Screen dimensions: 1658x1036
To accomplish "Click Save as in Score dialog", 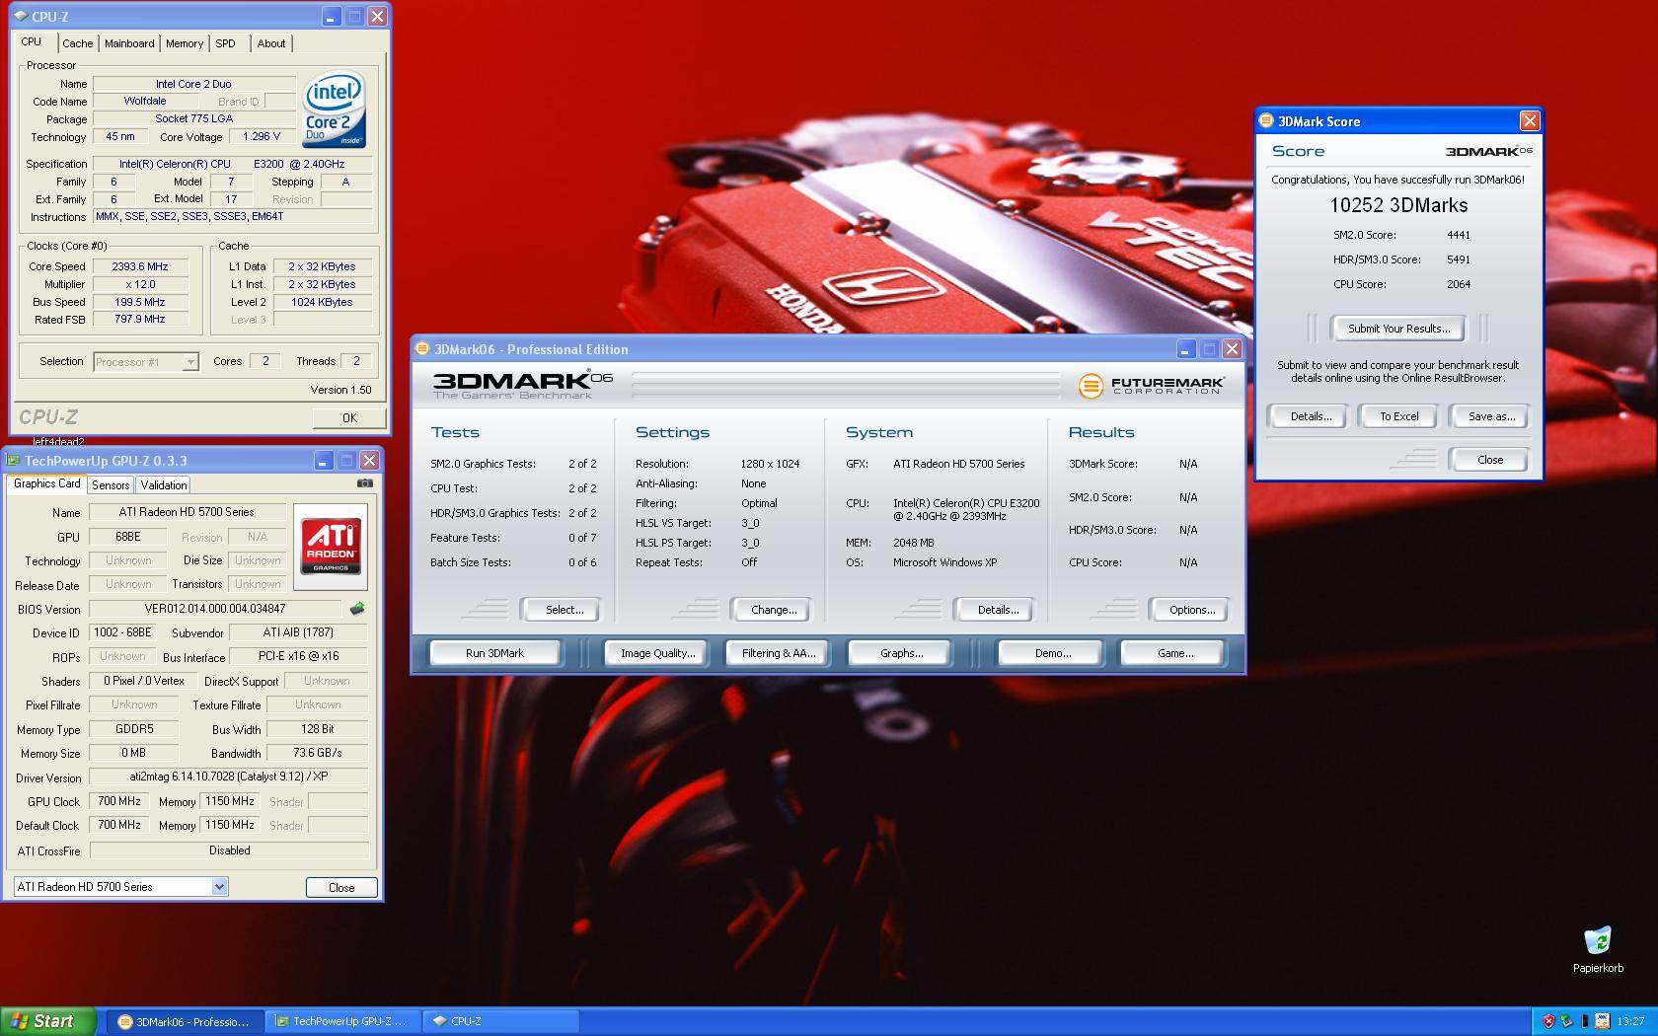I will pyautogui.click(x=1491, y=416).
